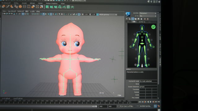Open the Character1 dropdown in HumanIK
Screen dimensions: 198x111
click(x=148, y=13)
